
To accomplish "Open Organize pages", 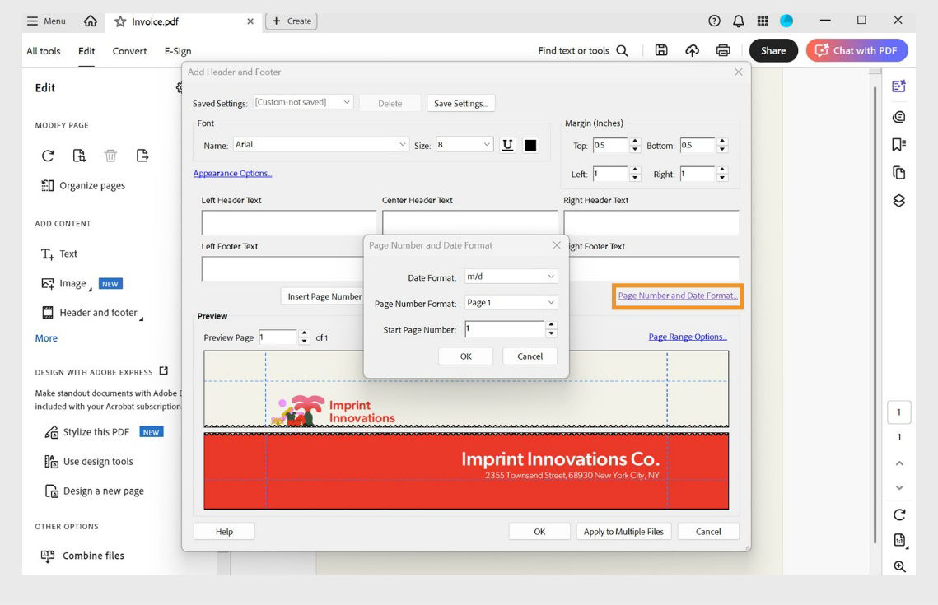I will (91, 185).
